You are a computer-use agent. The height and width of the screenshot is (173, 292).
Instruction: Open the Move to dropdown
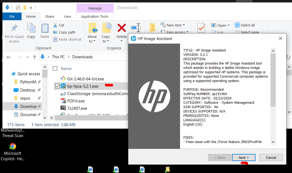(x=92, y=39)
